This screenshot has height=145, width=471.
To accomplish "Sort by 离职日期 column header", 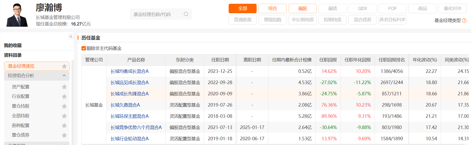I will tap(252, 60).
